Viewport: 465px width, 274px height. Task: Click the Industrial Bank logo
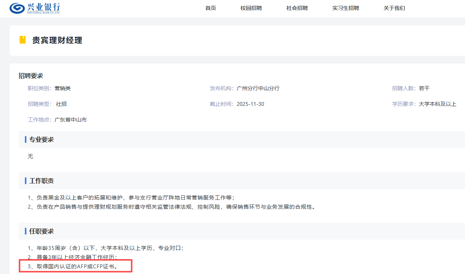click(x=35, y=8)
